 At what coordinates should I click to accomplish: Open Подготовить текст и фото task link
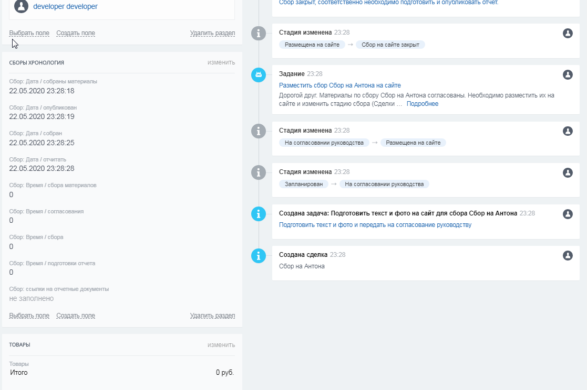click(375, 225)
